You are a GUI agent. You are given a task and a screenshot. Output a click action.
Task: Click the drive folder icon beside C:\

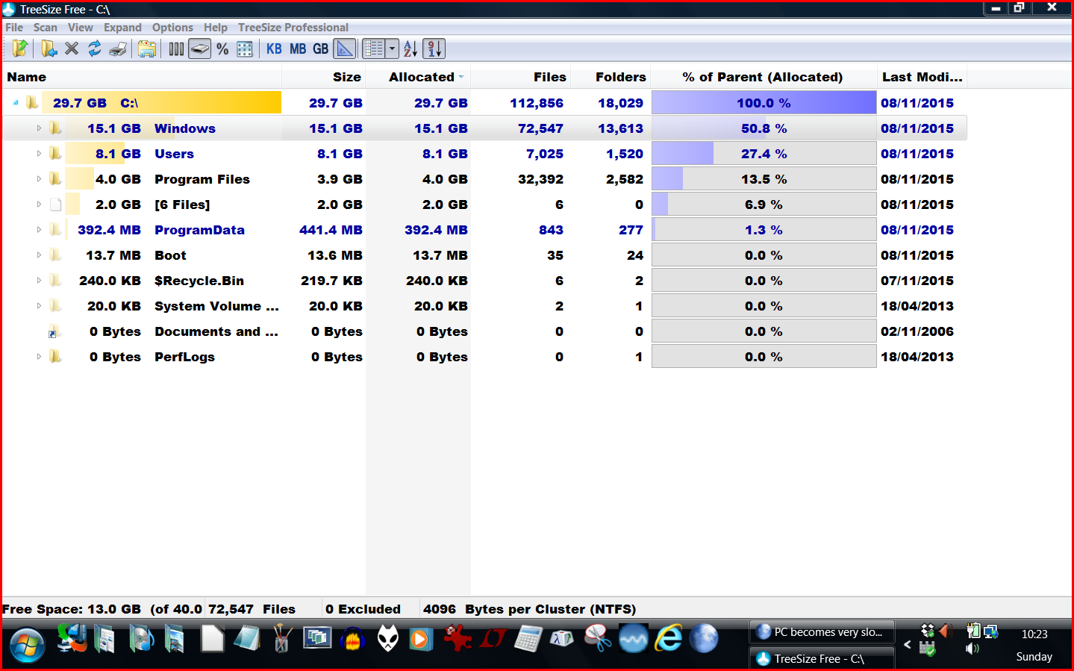(32, 103)
